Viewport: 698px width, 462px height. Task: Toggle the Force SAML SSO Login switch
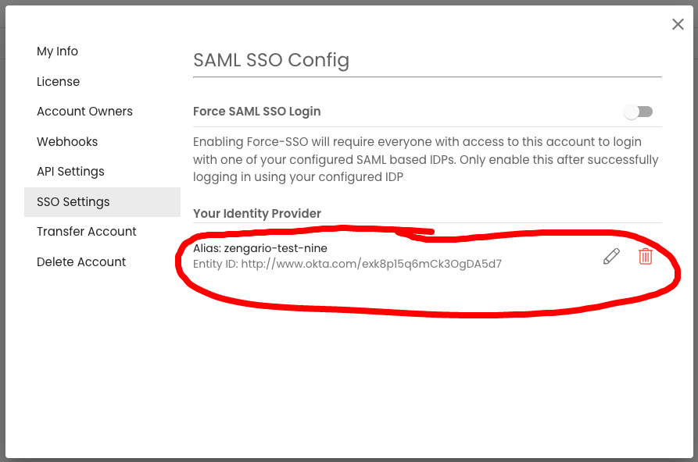(639, 112)
